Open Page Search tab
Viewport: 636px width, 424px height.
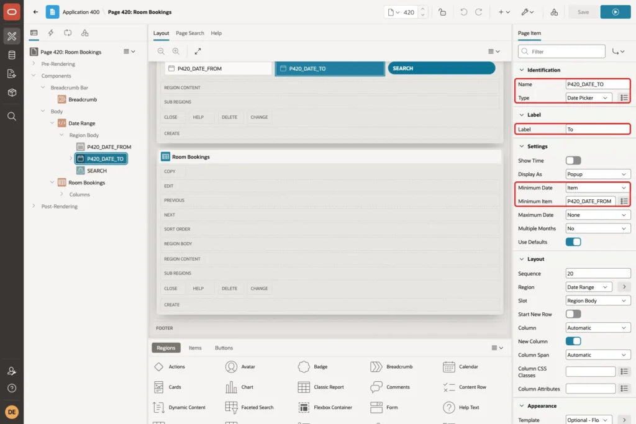tap(190, 34)
